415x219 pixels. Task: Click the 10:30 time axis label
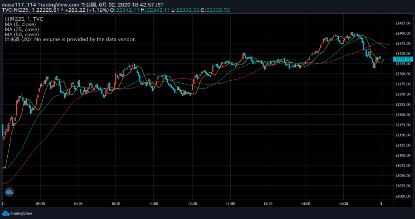click(116, 204)
